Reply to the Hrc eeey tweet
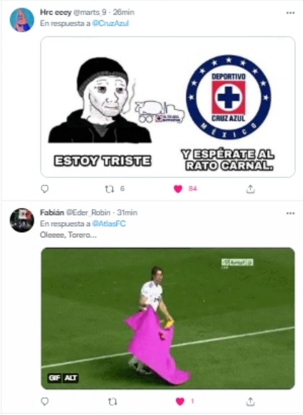Viewport: 303px width, 415px height. [x=45, y=189]
